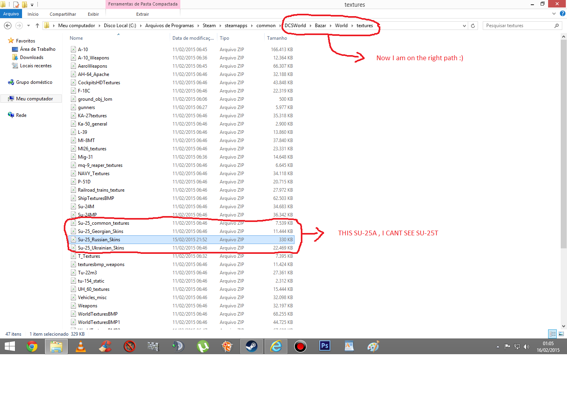
Task: Open the address bar history dropdown
Action: [x=464, y=26]
